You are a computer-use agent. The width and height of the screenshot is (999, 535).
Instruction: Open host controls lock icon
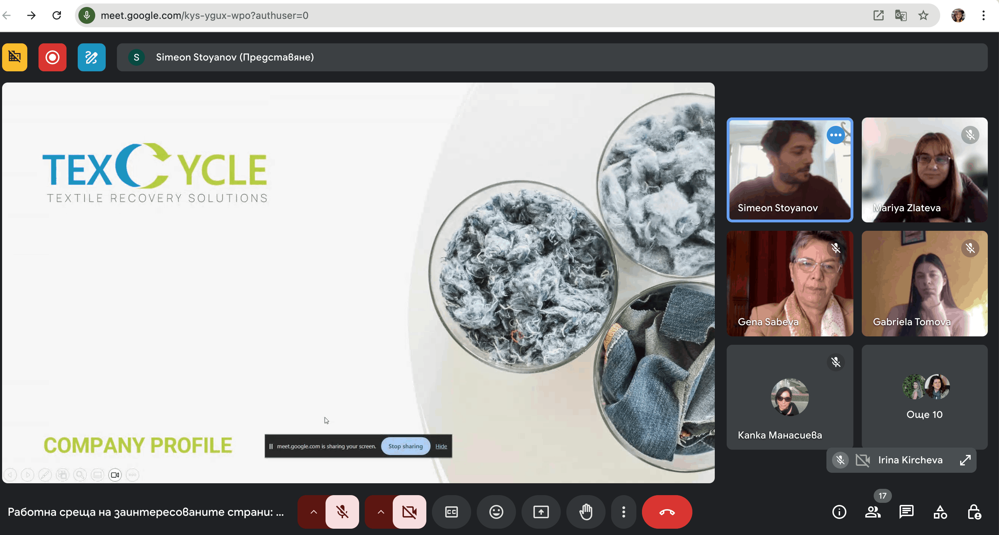coord(974,512)
